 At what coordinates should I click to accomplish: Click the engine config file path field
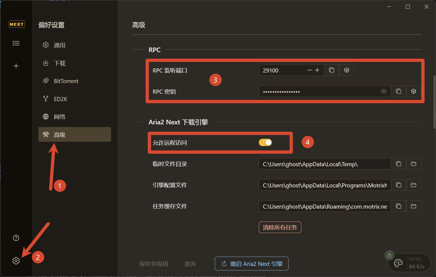point(325,185)
